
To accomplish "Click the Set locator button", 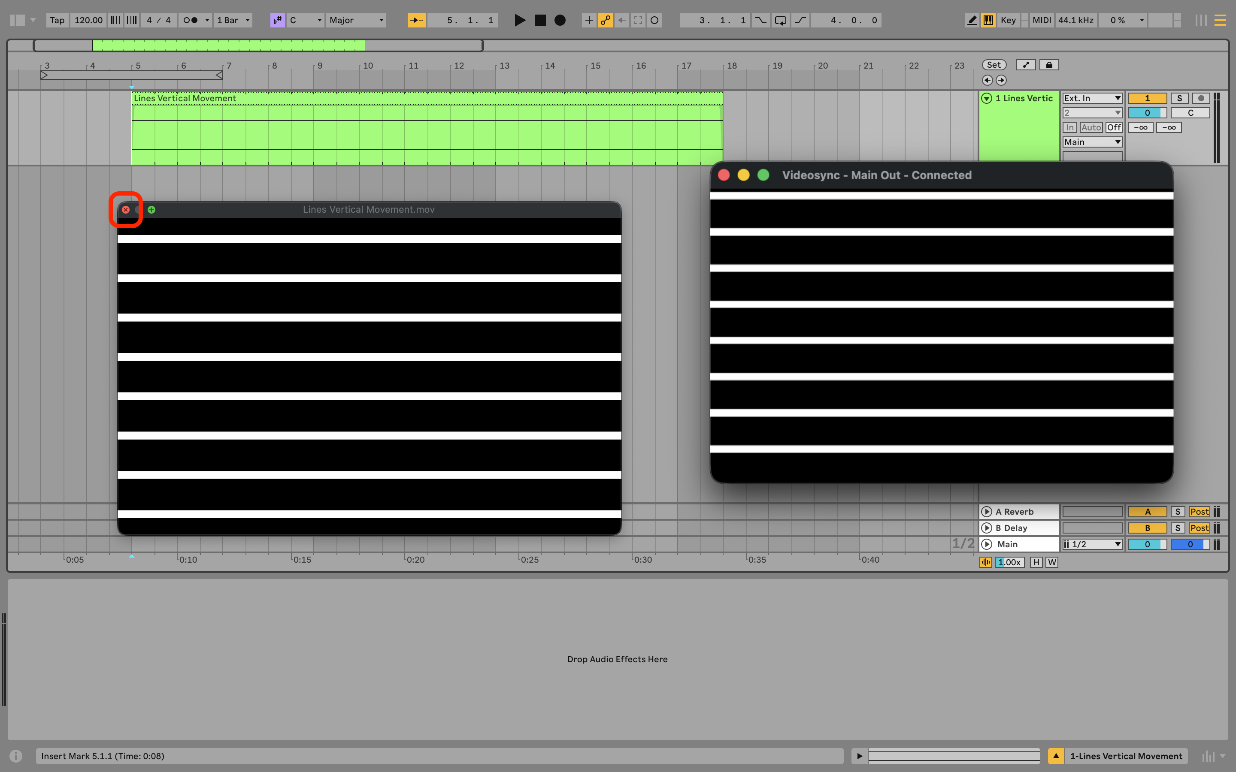I will [x=994, y=65].
